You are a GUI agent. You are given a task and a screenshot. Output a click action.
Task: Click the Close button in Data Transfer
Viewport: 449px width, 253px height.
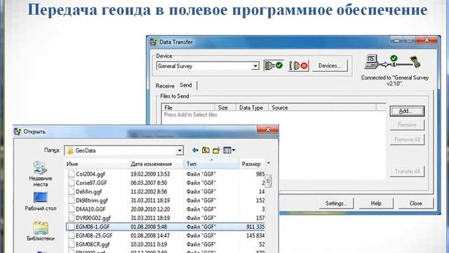[x=415, y=203]
